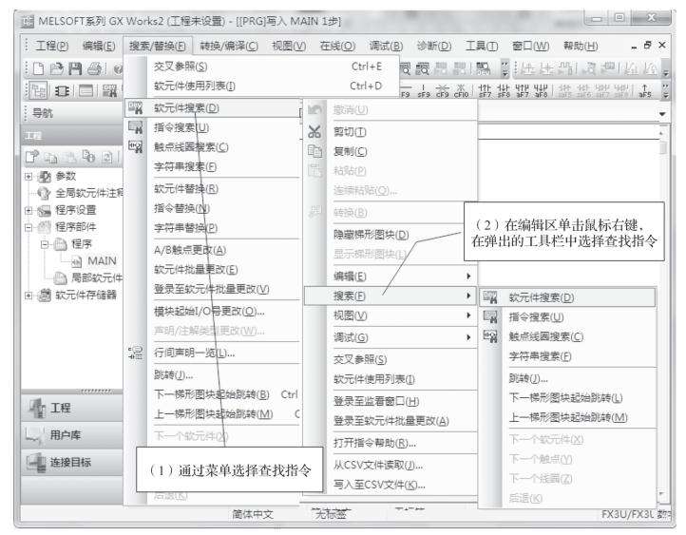
Task: Click device search icon in search menu
Action: 136,107
